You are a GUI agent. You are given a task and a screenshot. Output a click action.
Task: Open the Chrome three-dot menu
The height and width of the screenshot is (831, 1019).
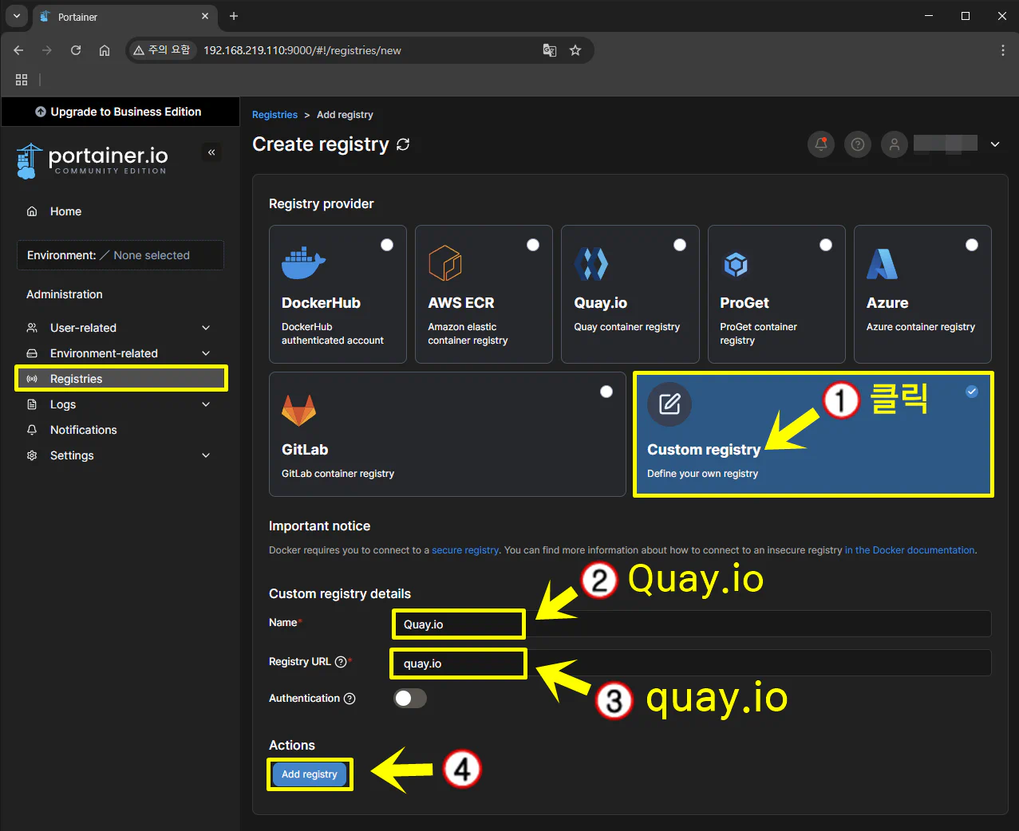[1003, 50]
